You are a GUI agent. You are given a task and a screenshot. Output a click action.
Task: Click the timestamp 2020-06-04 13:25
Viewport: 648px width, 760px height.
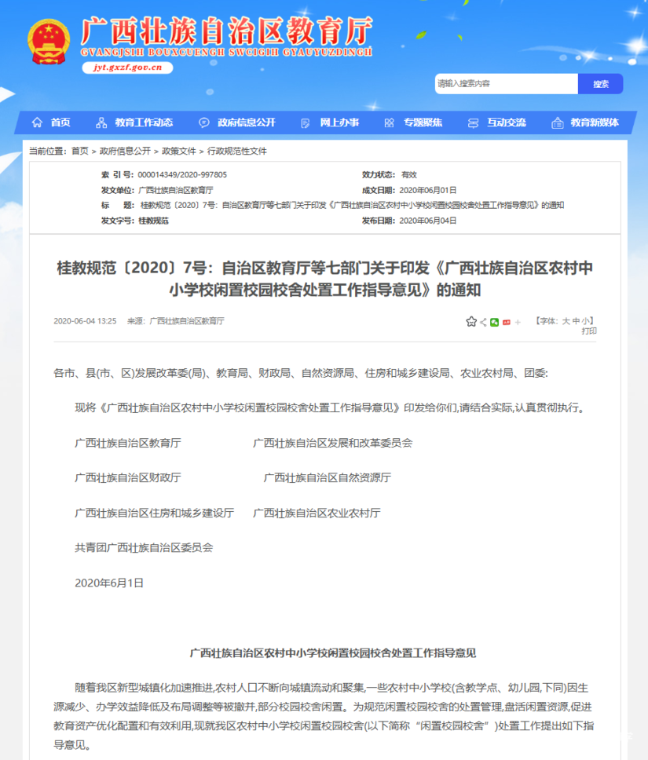pyautogui.click(x=85, y=321)
